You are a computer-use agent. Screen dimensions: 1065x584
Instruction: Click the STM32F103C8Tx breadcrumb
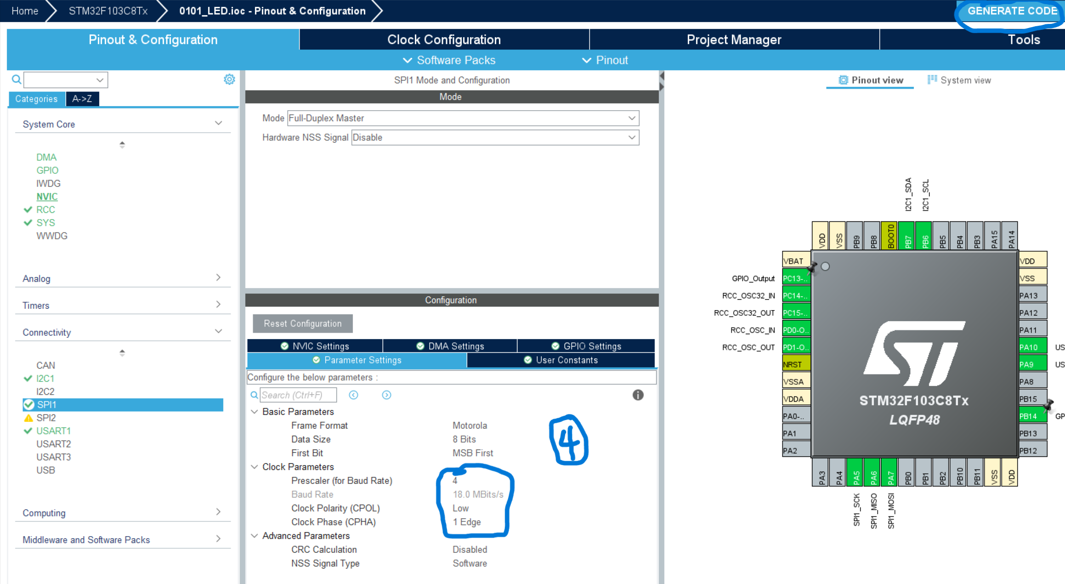click(x=108, y=11)
